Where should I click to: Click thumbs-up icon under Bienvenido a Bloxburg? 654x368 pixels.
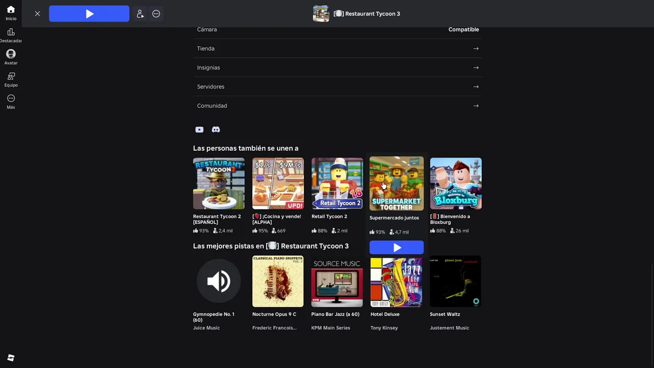click(432, 231)
